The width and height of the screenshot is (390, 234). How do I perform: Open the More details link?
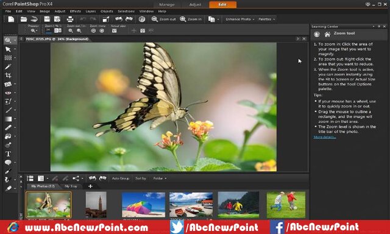[x=325, y=137]
